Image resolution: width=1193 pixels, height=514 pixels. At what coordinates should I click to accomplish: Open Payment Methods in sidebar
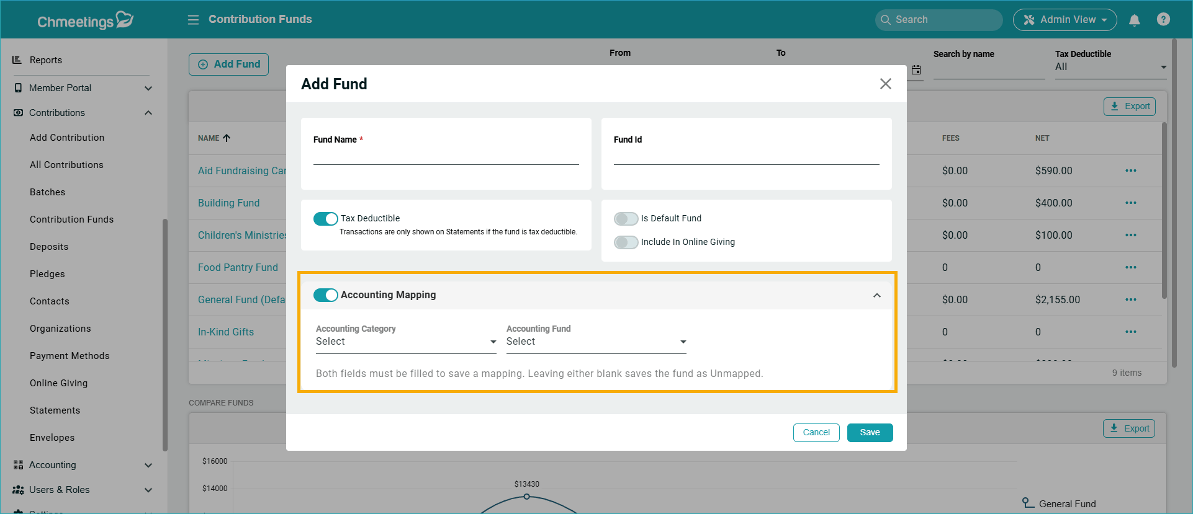[70, 356]
